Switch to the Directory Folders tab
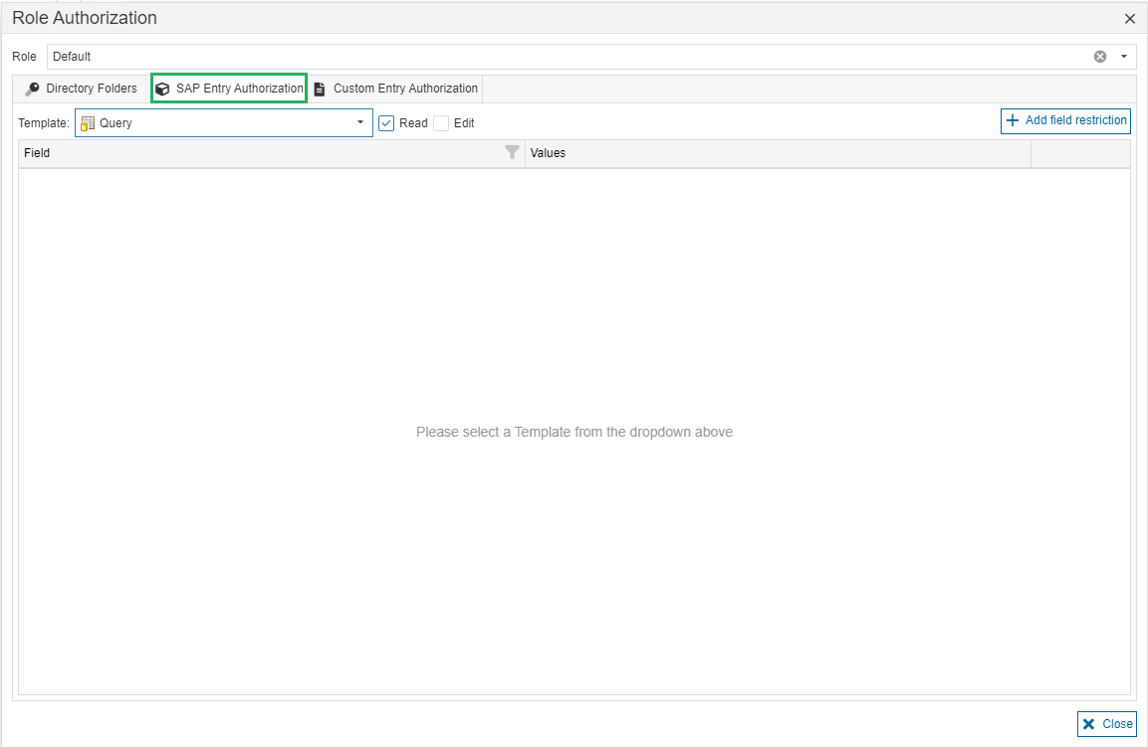 pos(91,89)
